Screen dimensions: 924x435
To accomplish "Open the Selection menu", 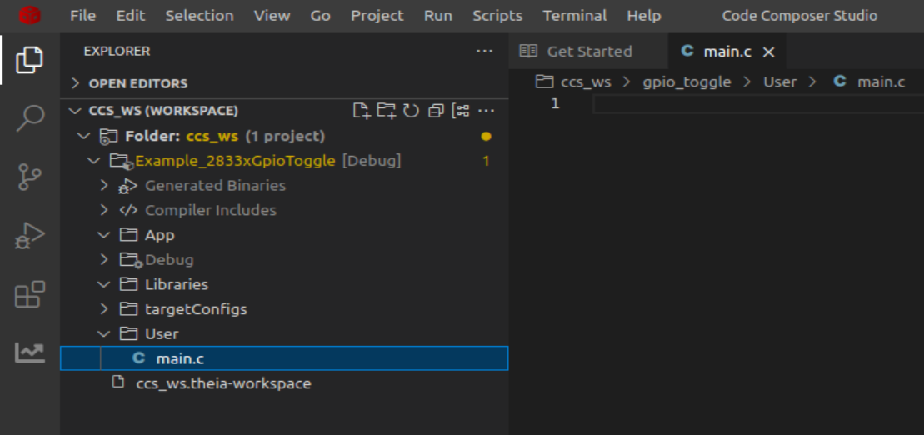I will coord(199,16).
